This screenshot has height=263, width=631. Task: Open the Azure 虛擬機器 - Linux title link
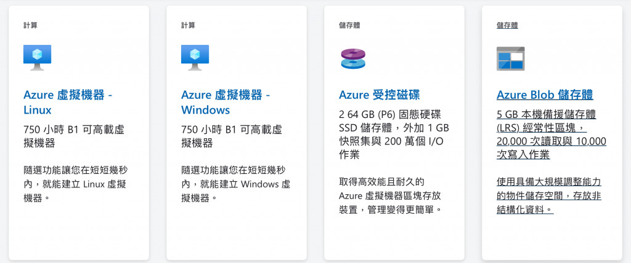click(x=68, y=102)
